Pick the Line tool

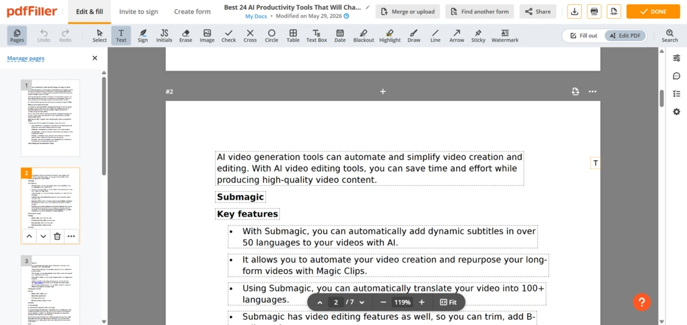(x=435, y=36)
